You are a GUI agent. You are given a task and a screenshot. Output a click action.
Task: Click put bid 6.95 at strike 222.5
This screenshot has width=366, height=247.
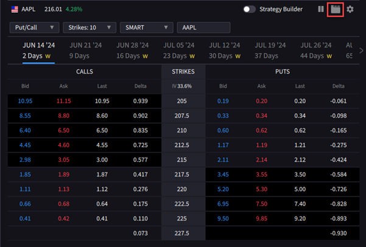pyautogui.click(x=223, y=204)
